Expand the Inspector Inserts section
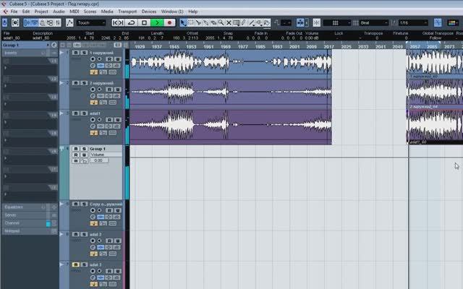 pos(30,53)
